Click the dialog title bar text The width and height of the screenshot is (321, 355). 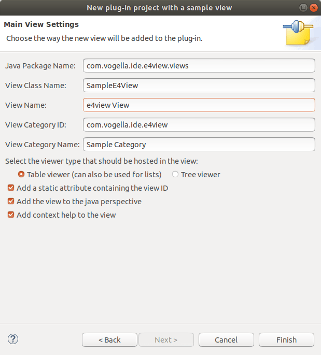point(159,7)
